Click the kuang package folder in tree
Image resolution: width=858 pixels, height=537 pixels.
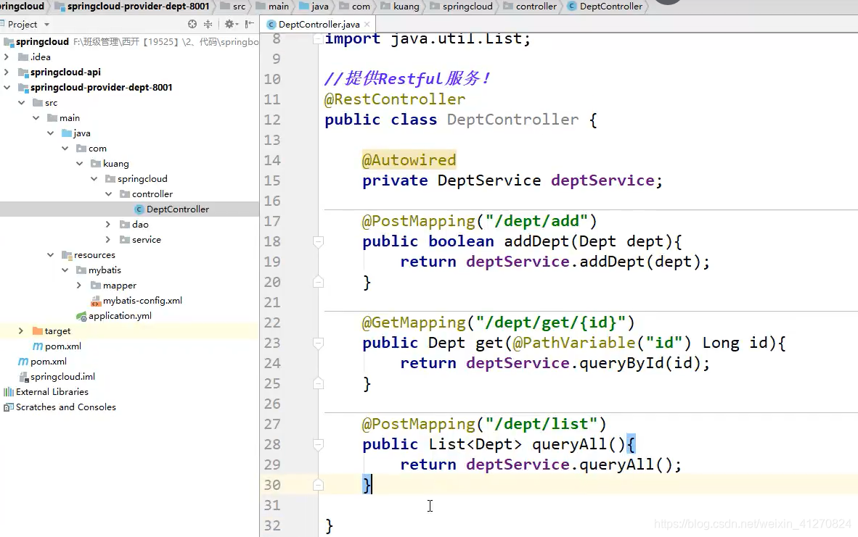(x=110, y=164)
